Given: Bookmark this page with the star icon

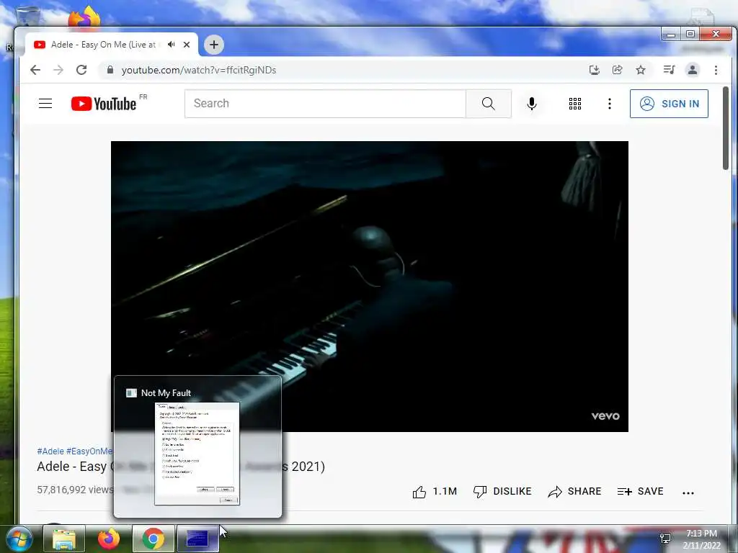Looking at the screenshot, I should 641,70.
